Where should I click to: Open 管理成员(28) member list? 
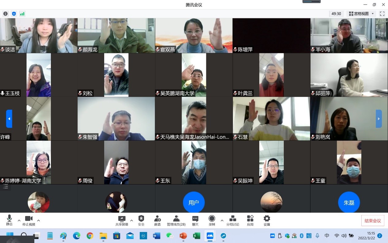(x=176, y=220)
